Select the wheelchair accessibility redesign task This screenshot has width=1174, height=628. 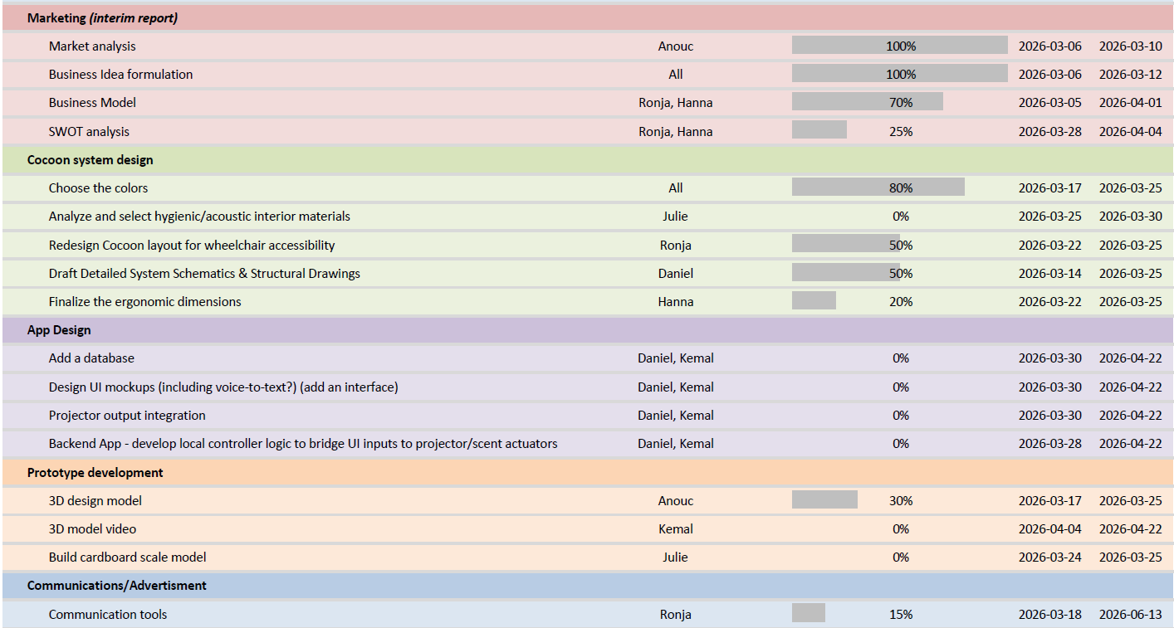pyautogui.click(x=192, y=246)
